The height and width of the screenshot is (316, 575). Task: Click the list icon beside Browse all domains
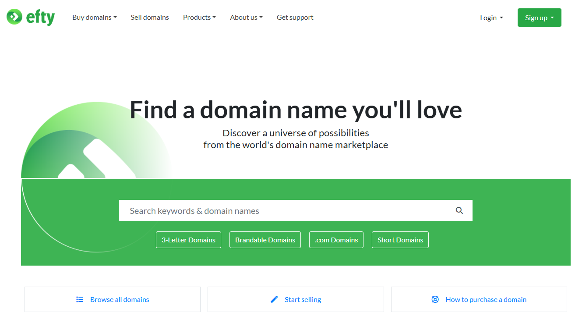pyautogui.click(x=80, y=299)
